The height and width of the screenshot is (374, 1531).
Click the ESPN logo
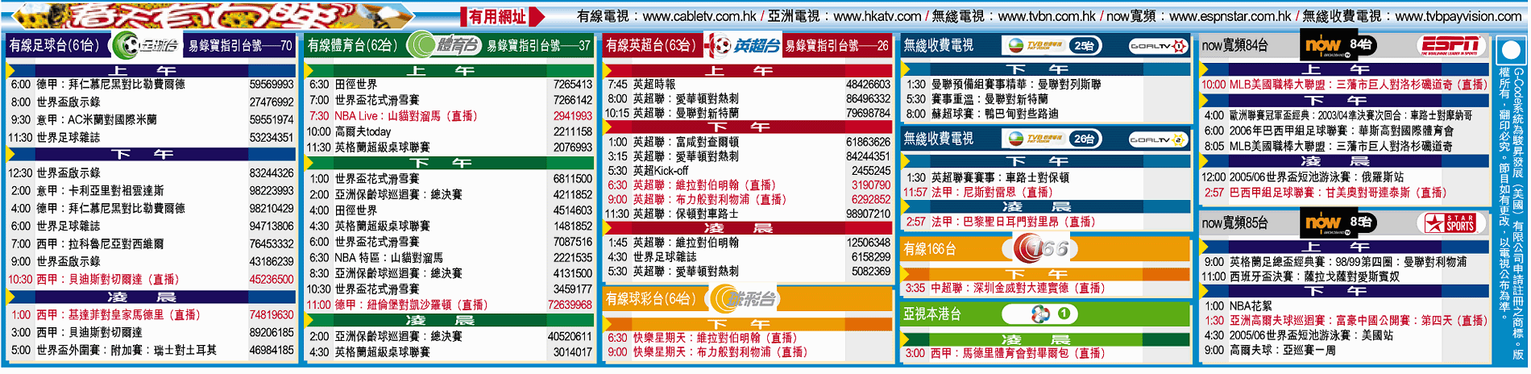point(1450,45)
